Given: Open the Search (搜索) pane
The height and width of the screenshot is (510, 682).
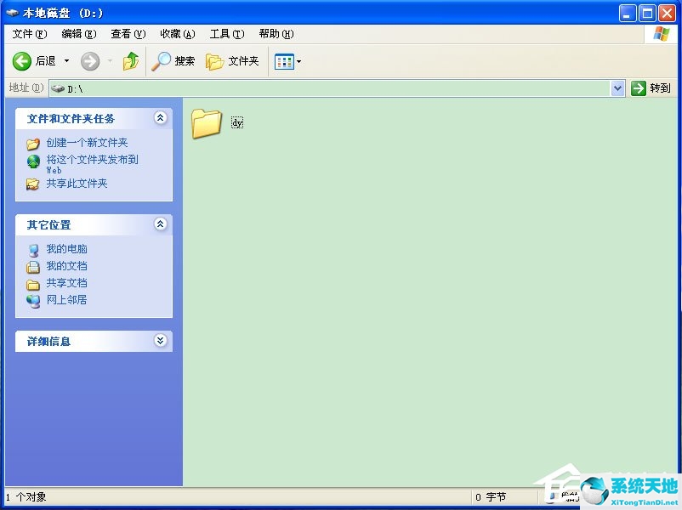Looking at the screenshot, I should coord(173,61).
